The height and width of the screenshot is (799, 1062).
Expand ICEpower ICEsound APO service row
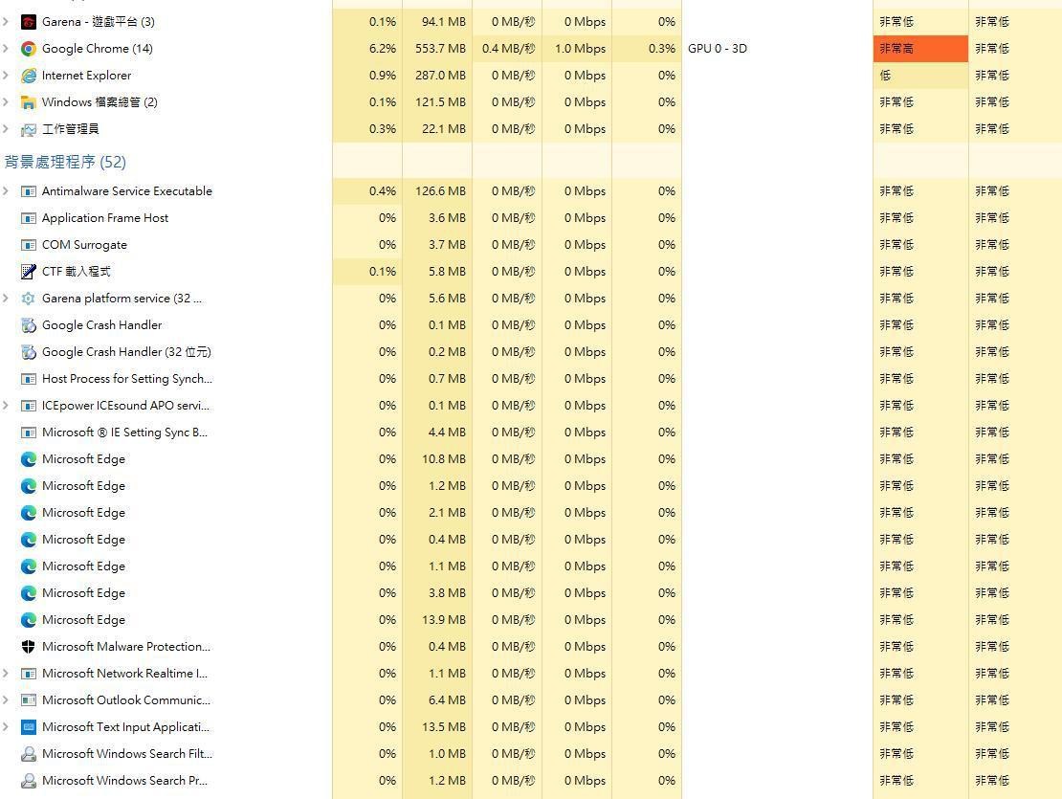(6, 406)
